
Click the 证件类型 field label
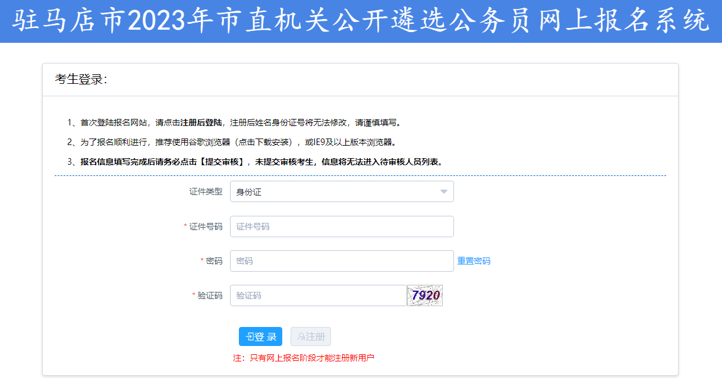(206, 192)
